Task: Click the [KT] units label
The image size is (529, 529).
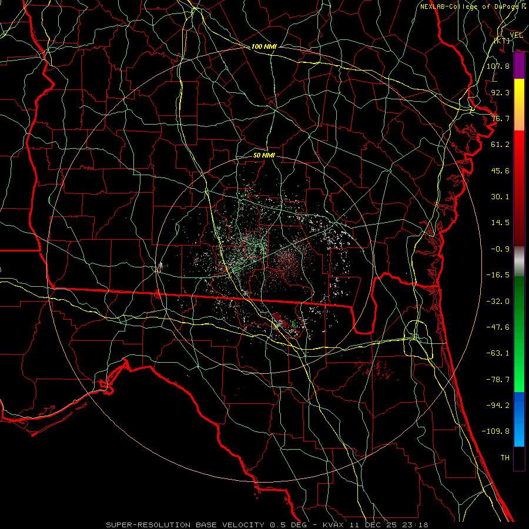Action: pyautogui.click(x=502, y=41)
